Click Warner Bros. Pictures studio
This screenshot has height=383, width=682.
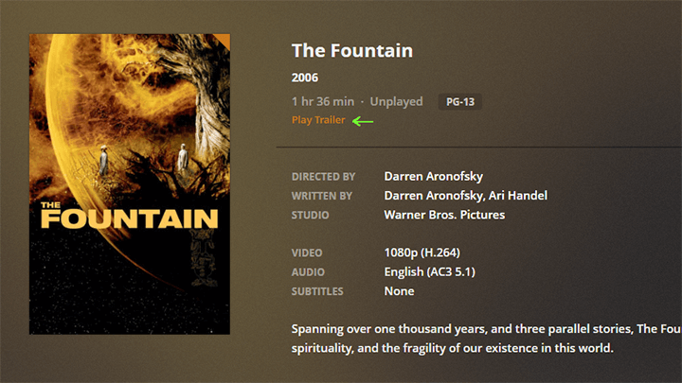pos(444,215)
